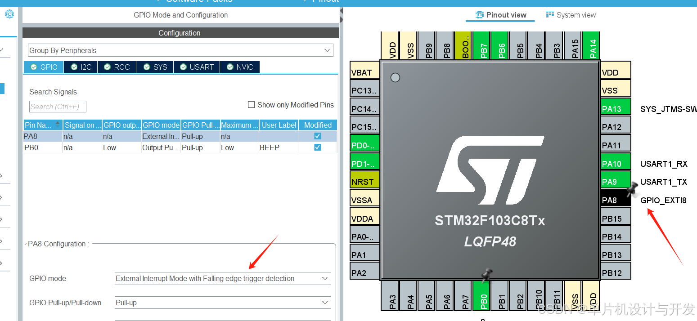Expand the Group By Peripherals dropdown
697x321 pixels.
pos(180,50)
